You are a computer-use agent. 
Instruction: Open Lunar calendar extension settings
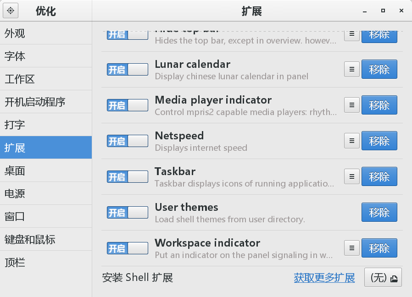point(352,69)
